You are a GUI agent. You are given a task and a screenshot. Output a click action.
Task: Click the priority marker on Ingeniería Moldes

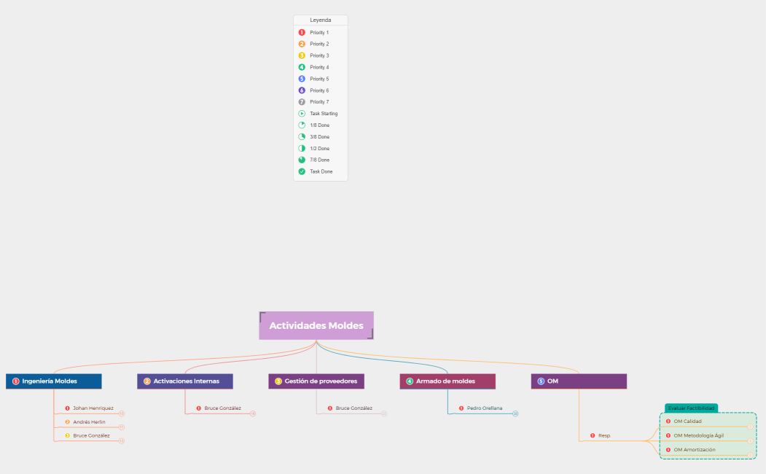pos(16,381)
